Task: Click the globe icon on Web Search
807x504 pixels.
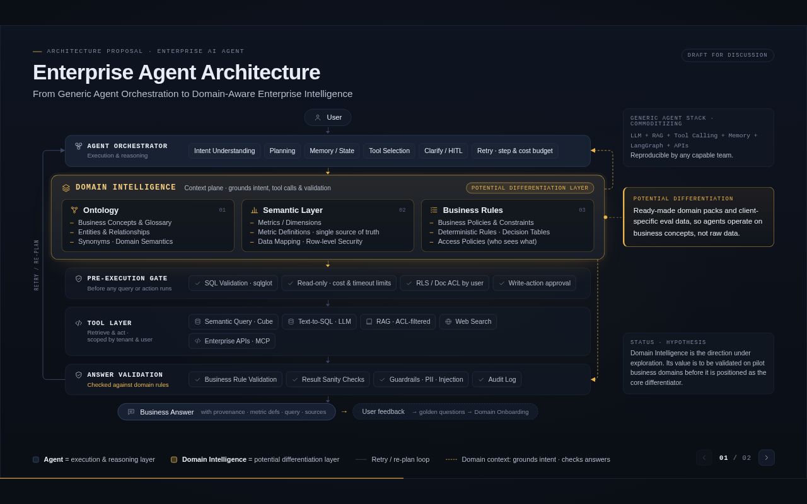Action: 448,322
